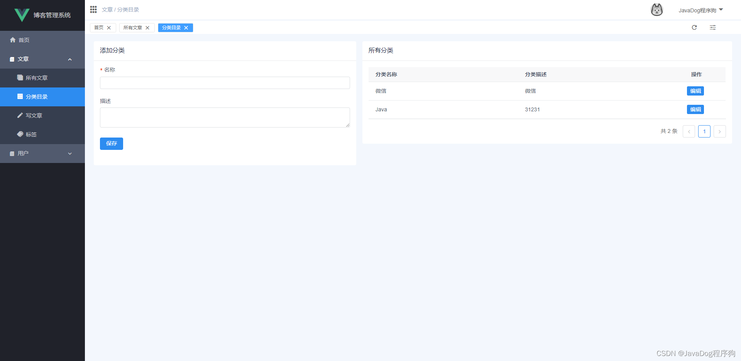
Task: Focus the 描述 textarea
Action: click(225, 118)
